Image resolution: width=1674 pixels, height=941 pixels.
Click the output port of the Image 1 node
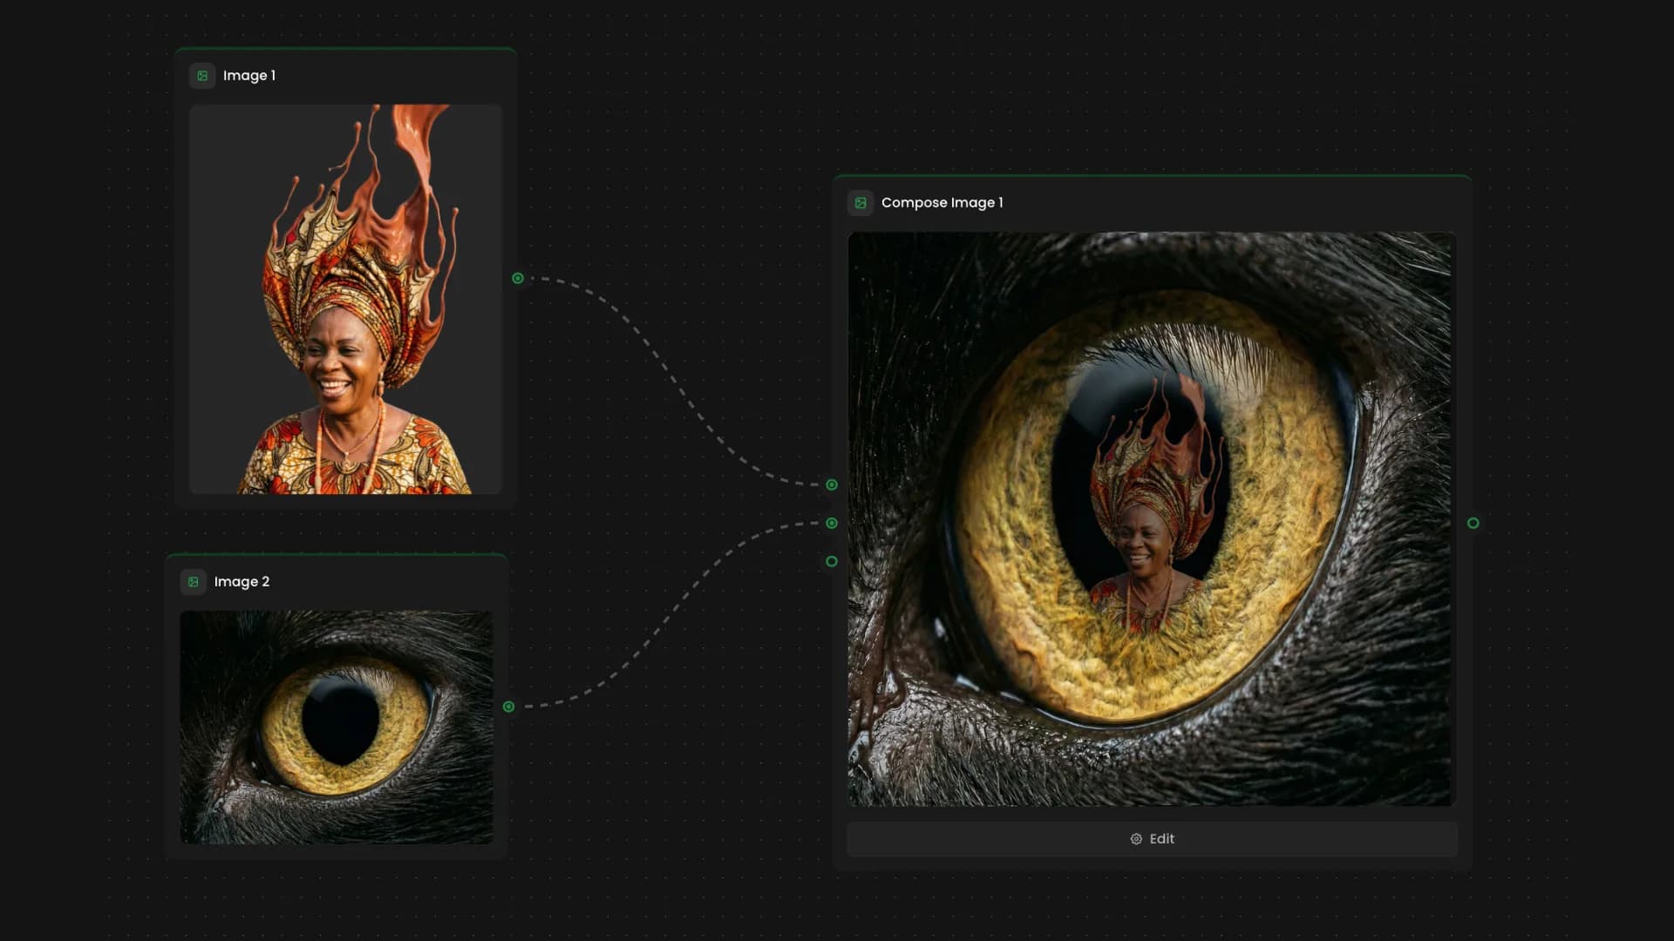coord(516,279)
